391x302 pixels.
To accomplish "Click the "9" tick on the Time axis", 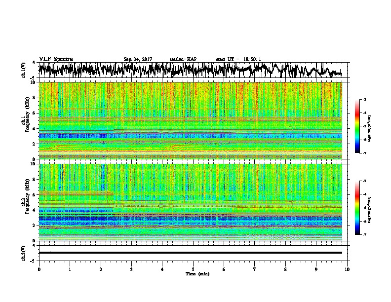I will coord(316,269).
